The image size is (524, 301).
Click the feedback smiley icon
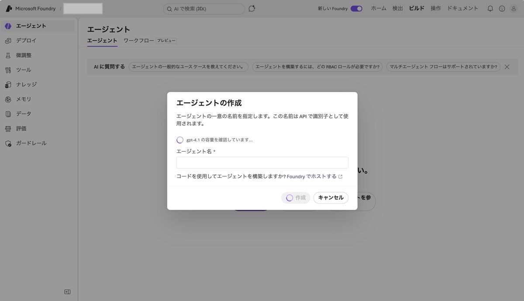502,8
